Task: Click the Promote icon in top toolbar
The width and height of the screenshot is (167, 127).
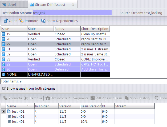Action: (x=21, y=21)
